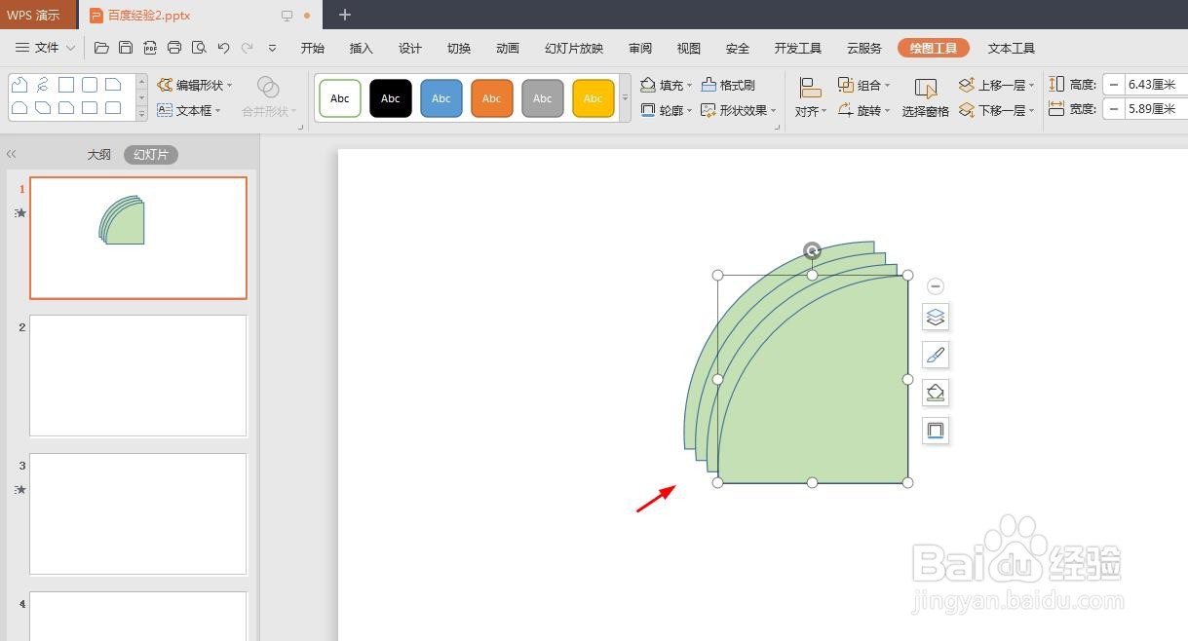The width and height of the screenshot is (1188, 641).
Task: Apply the gray Abc shape style
Action: click(543, 98)
